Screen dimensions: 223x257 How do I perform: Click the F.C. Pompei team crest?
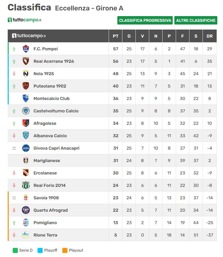click(x=26, y=49)
